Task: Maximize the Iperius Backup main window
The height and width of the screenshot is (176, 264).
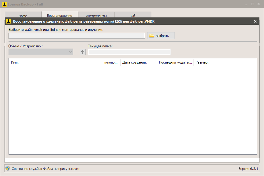Action: click(x=252, y=4)
